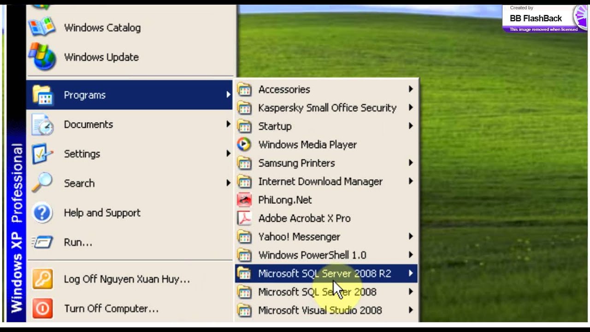Click the Microsoft Visual Studio 2008 folder icon
Viewport: 590px width, 332px height.
click(244, 311)
